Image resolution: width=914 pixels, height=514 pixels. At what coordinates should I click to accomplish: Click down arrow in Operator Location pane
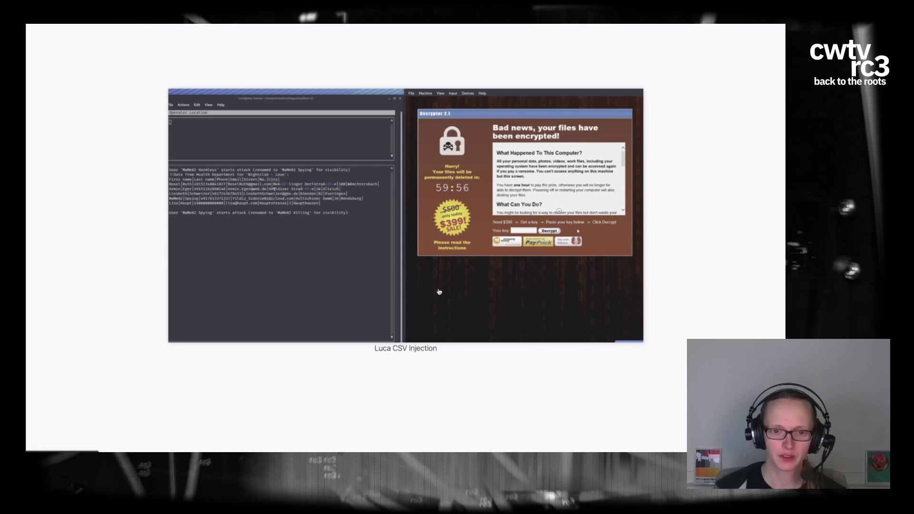coord(392,156)
